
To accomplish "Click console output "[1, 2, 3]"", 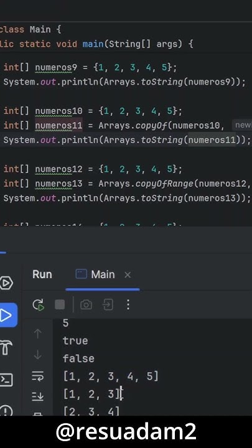I will pyautogui.click(x=91, y=394).
